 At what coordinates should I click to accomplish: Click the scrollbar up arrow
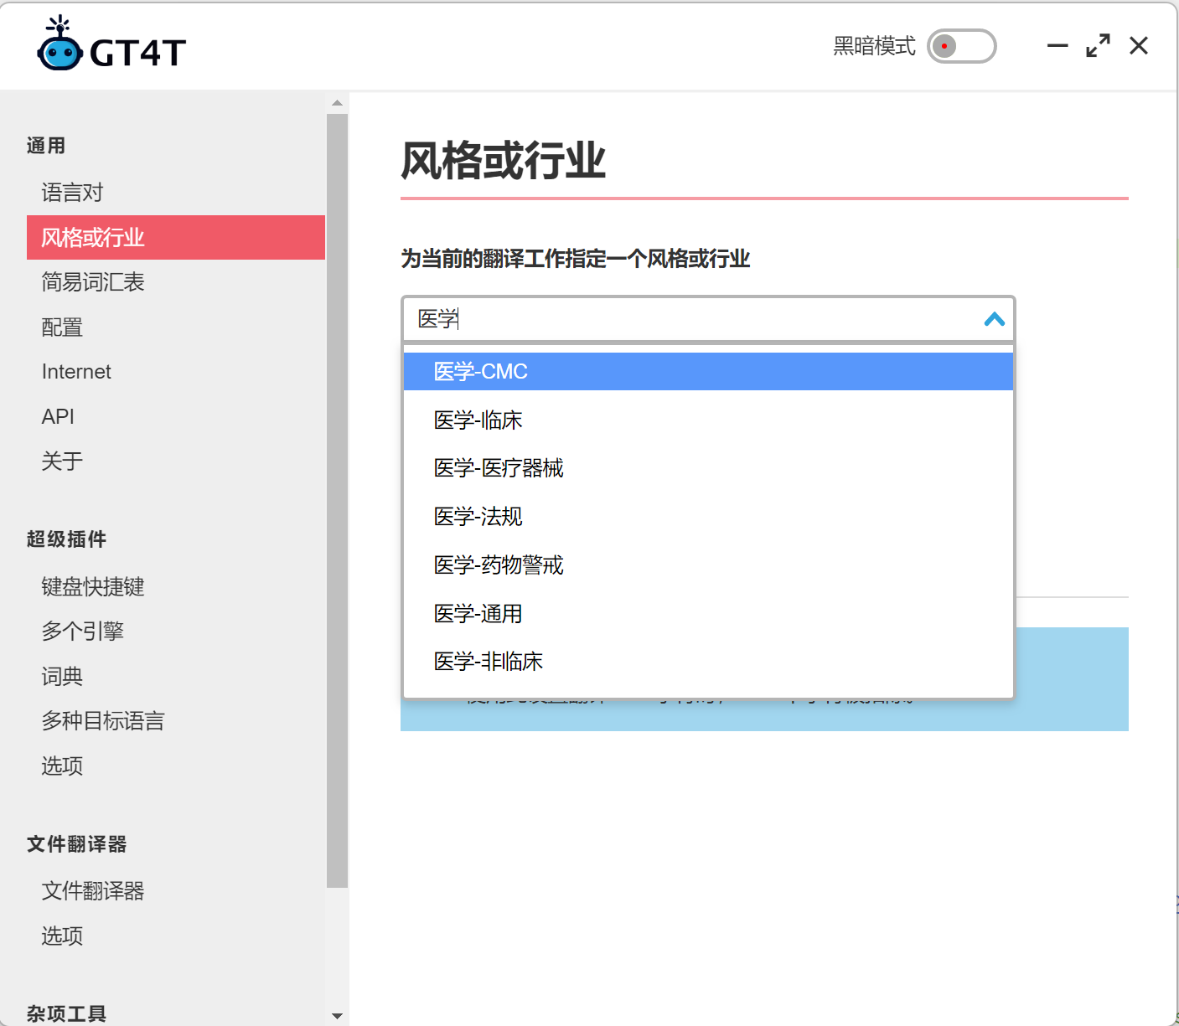pyautogui.click(x=337, y=101)
